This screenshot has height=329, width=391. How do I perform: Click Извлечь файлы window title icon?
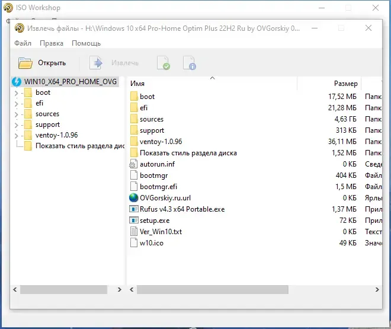[x=20, y=28]
